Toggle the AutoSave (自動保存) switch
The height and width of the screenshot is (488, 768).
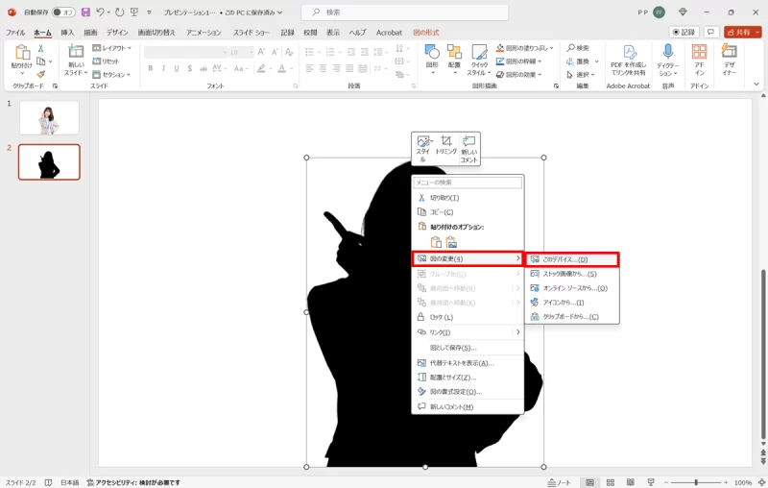tap(63, 12)
